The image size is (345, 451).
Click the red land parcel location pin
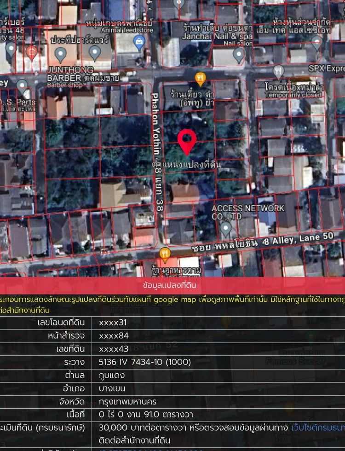[187, 141]
